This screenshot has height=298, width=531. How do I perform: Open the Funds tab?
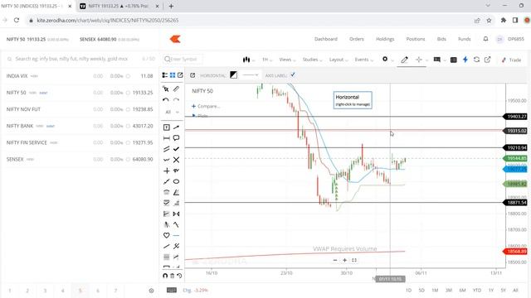click(465, 39)
